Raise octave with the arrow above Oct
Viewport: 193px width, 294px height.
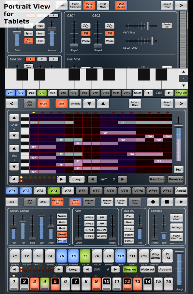click(14, 149)
